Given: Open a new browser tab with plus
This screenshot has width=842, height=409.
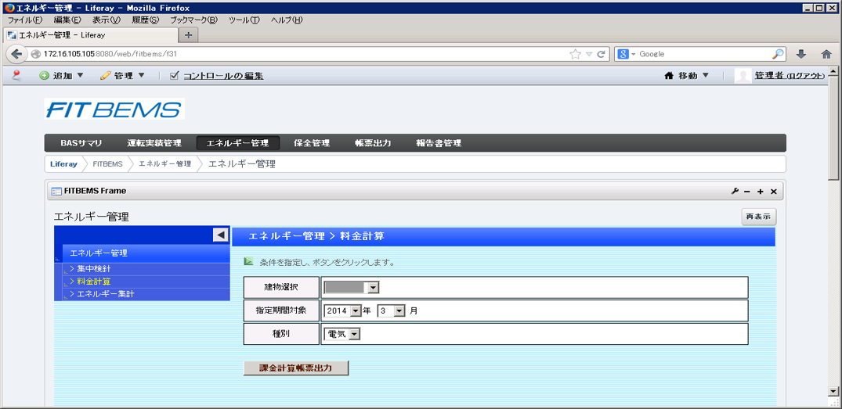Looking at the screenshot, I should click(189, 35).
